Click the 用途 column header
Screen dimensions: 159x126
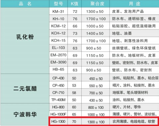tap(134, 4)
